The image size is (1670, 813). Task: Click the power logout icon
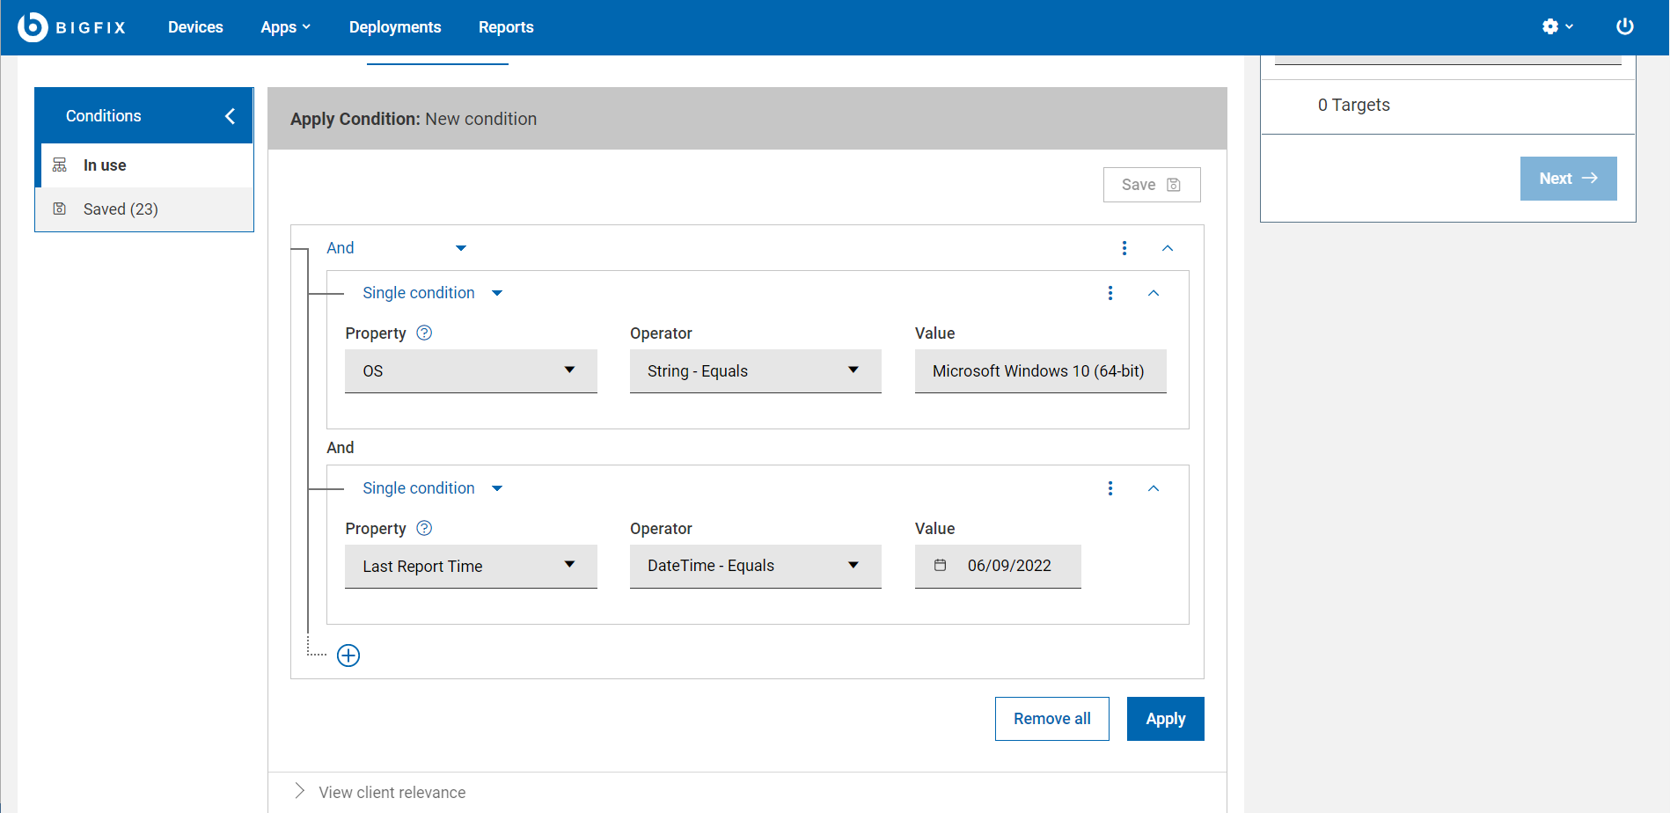(1624, 27)
